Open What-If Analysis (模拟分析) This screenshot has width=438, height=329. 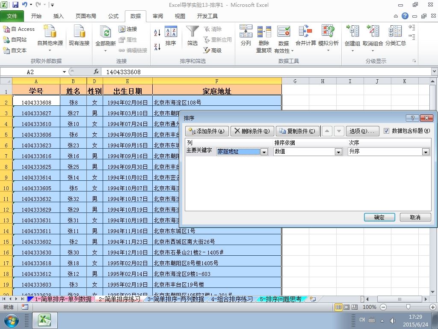pos(328,38)
